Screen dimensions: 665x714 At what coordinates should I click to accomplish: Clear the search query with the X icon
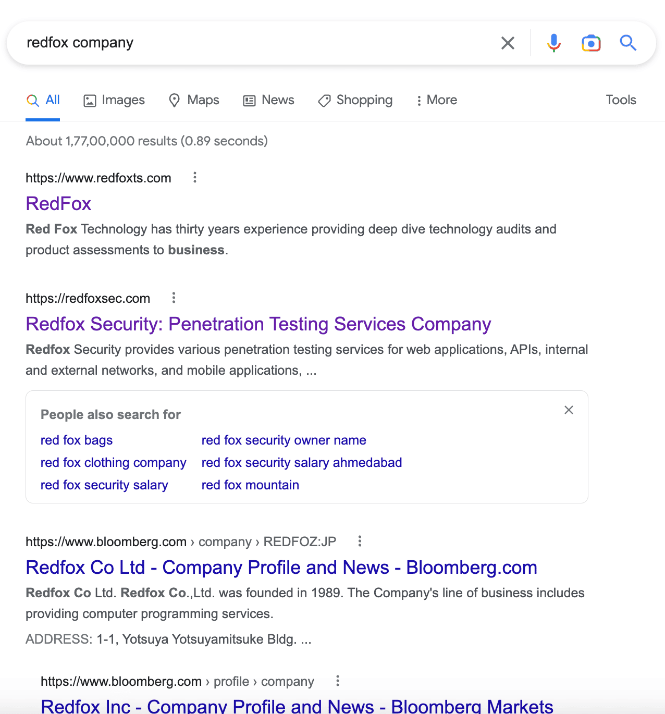tap(508, 43)
